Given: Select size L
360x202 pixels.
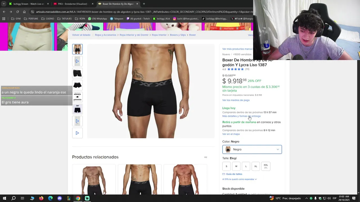Looking at the screenshot, I should (246, 166).
